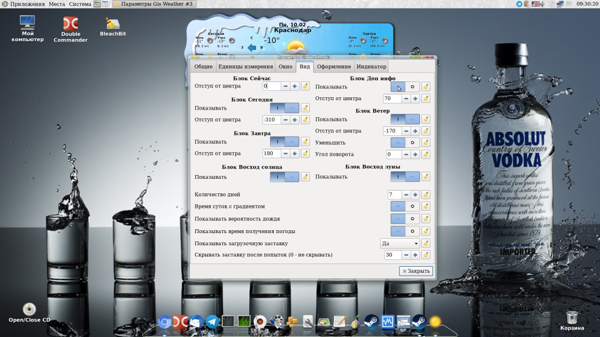Click Open/Close CD desktop icon

(30, 313)
